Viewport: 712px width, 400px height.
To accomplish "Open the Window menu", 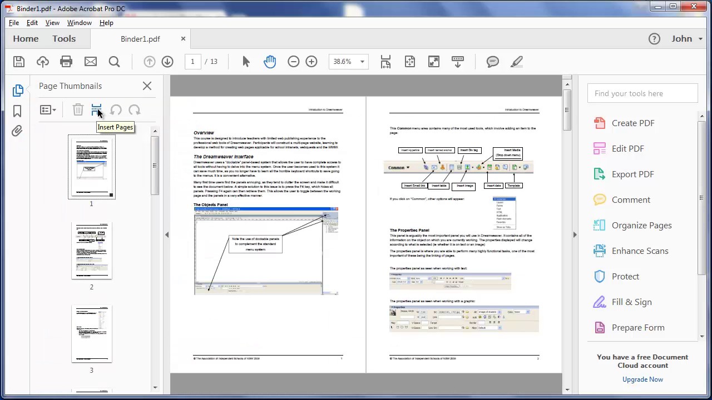I will pos(80,23).
